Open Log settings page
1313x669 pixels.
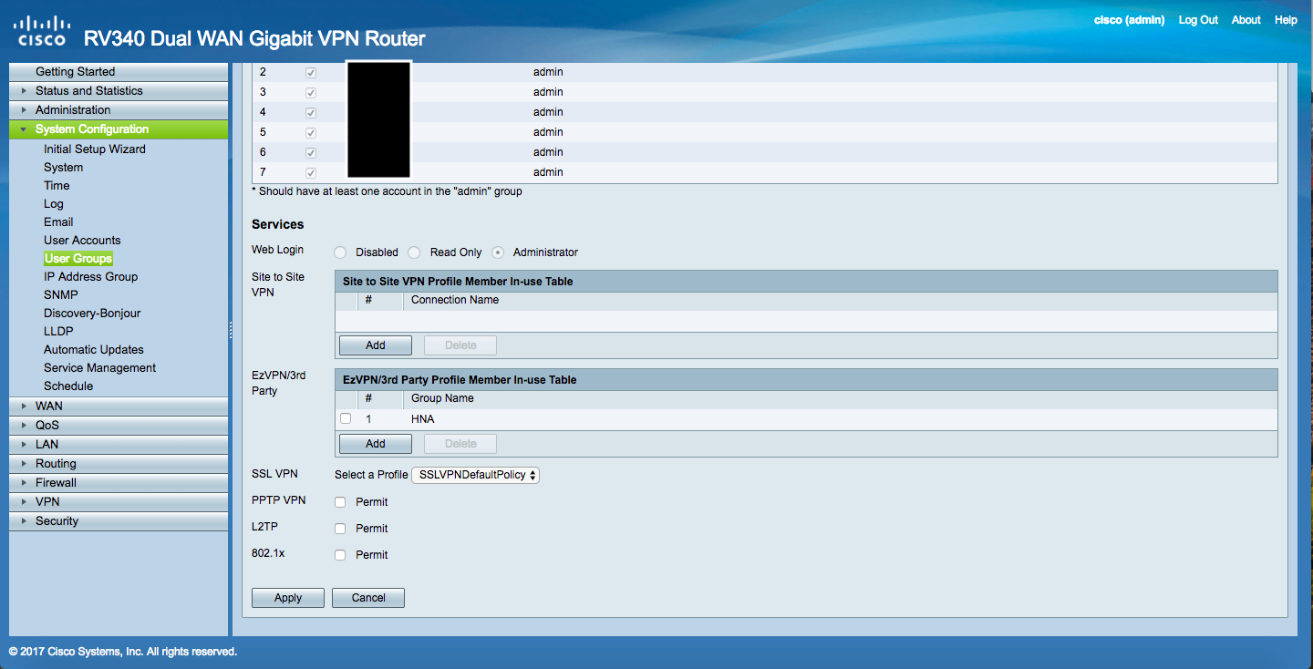click(x=54, y=204)
